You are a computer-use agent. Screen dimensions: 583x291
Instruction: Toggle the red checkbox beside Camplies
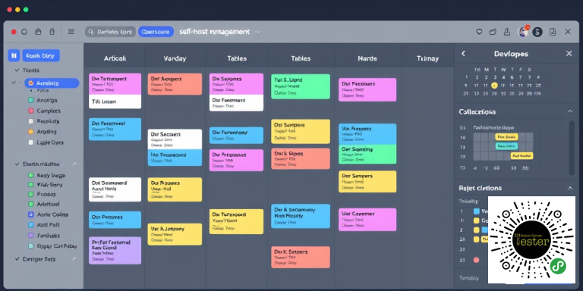(x=31, y=111)
